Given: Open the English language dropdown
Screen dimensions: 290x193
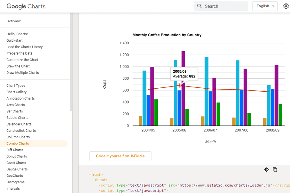Looking at the screenshot, I should click(265, 6).
